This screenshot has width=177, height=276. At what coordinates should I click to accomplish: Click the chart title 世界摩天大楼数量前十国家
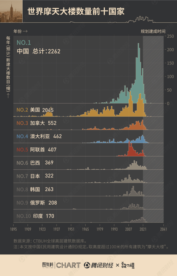coord(76,11)
